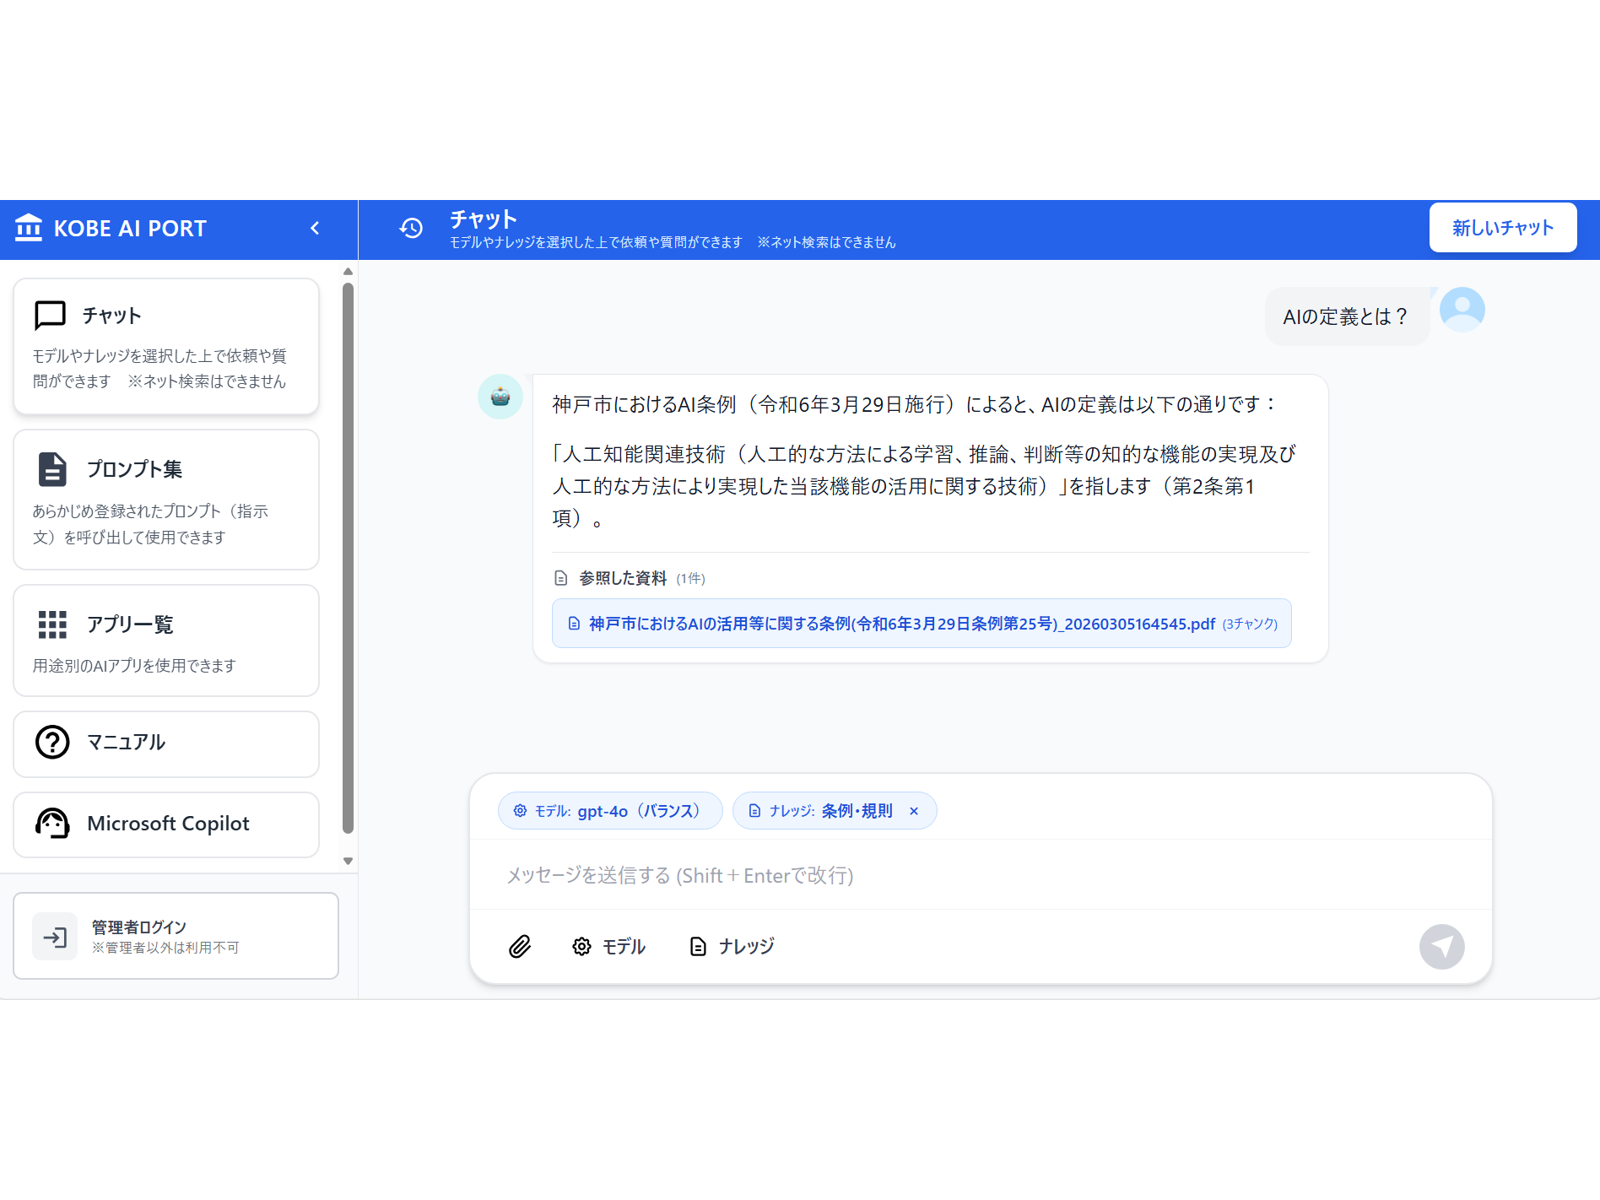Click the chat bubble icon in the sidebar

point(50,315)
